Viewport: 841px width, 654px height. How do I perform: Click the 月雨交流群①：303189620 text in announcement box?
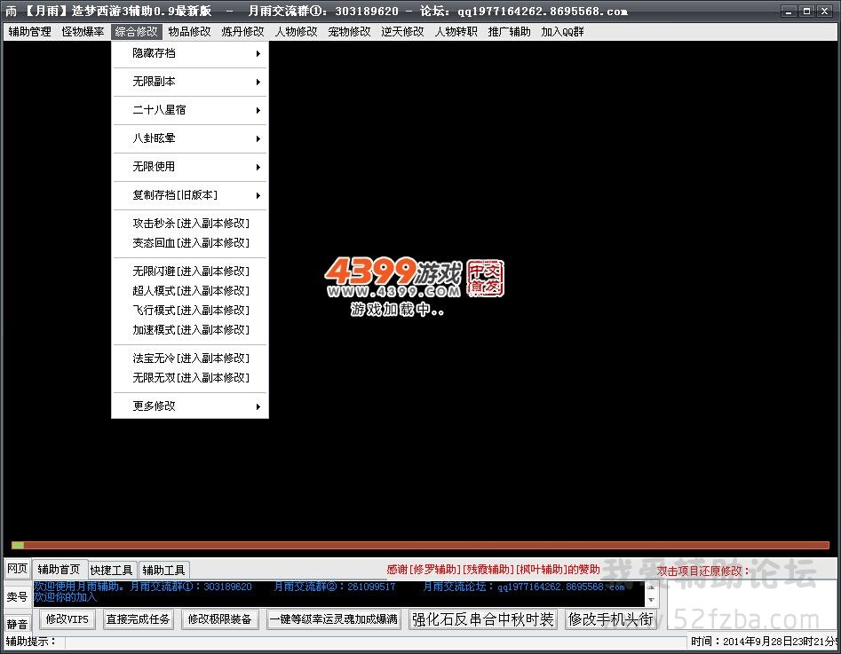tap(191, 587)
